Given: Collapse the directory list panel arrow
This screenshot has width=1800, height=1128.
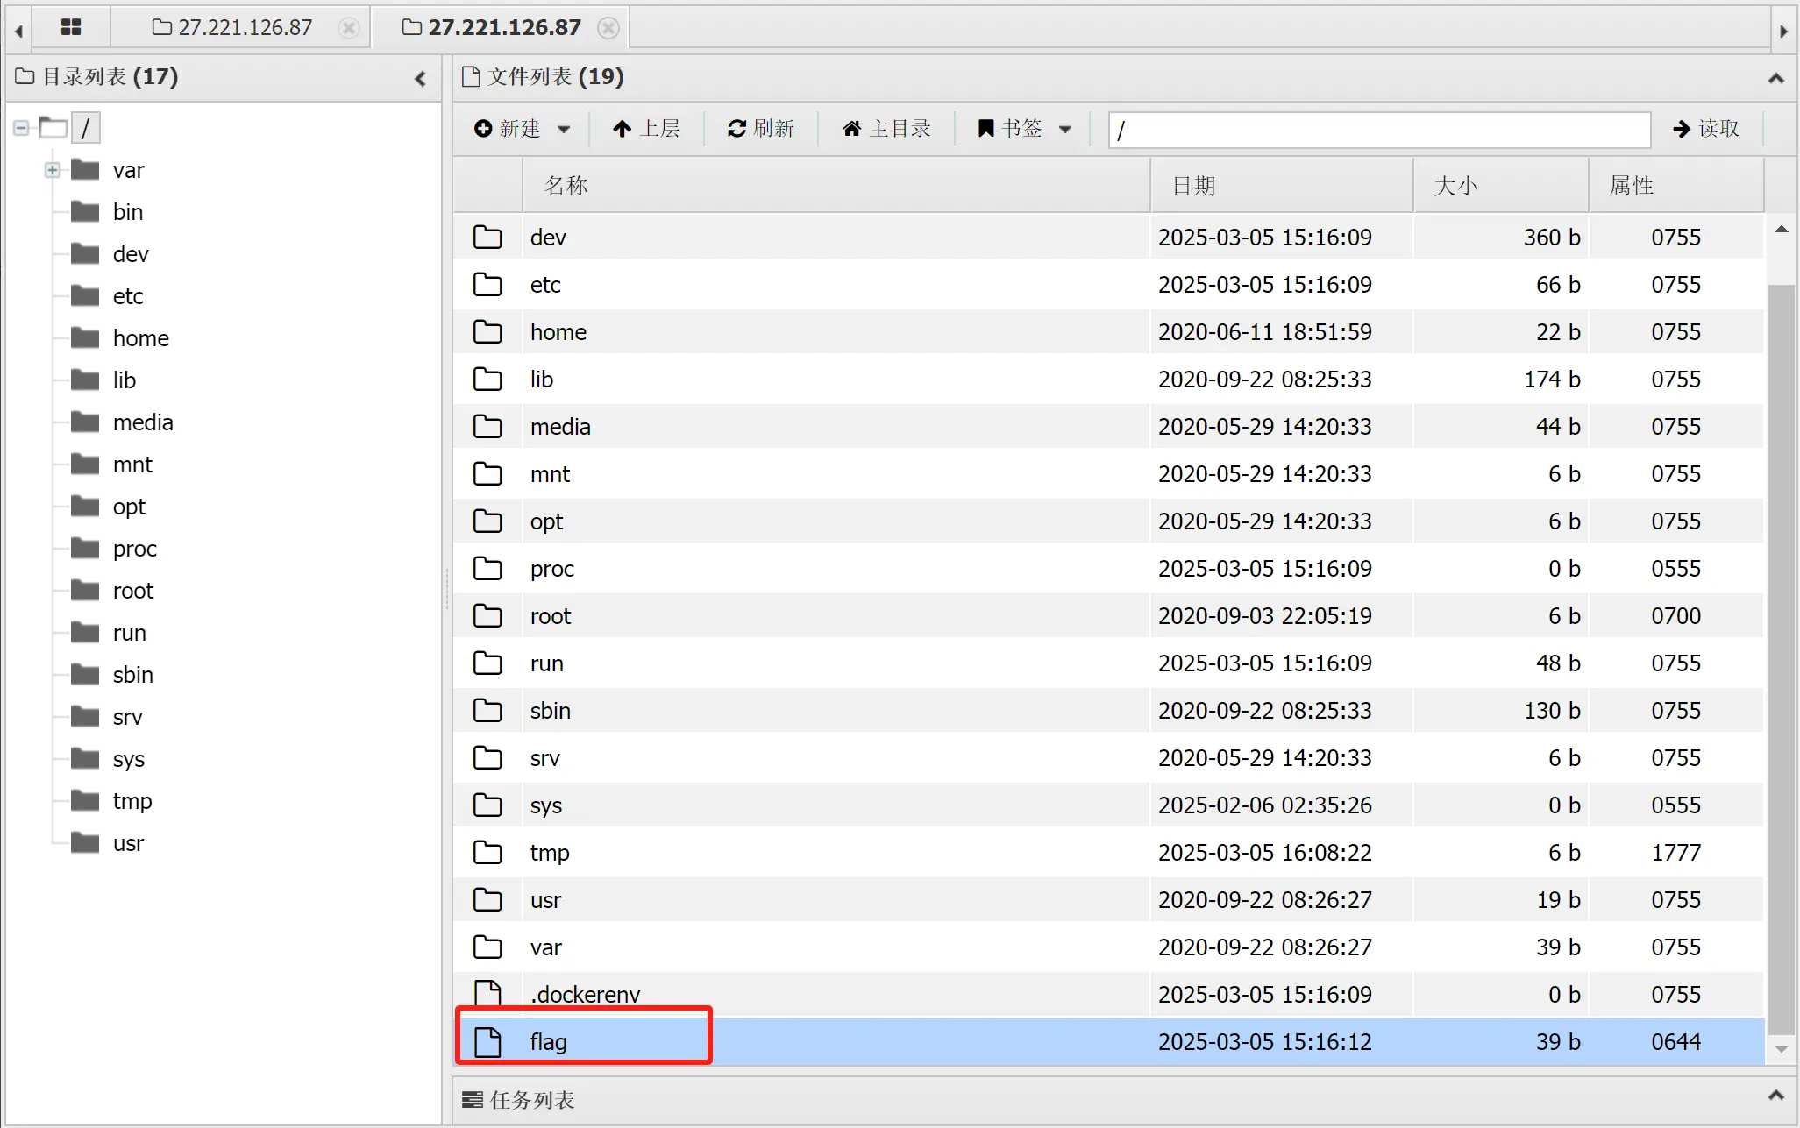Looking at the screenshot, I should 421,78.
